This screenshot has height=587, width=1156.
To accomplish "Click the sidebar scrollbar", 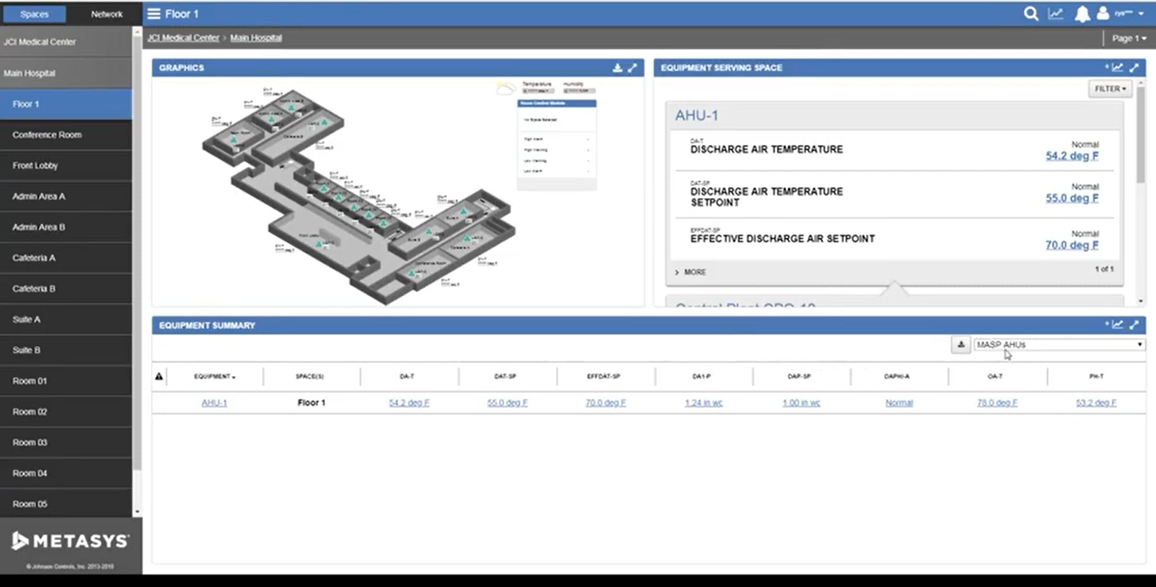I will click(x=137, y=253).
